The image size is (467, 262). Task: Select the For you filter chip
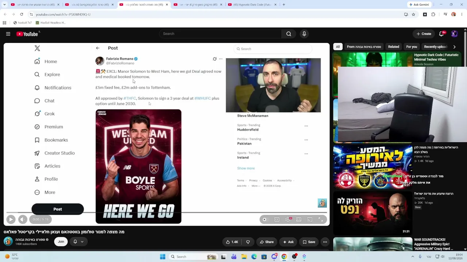412,47
